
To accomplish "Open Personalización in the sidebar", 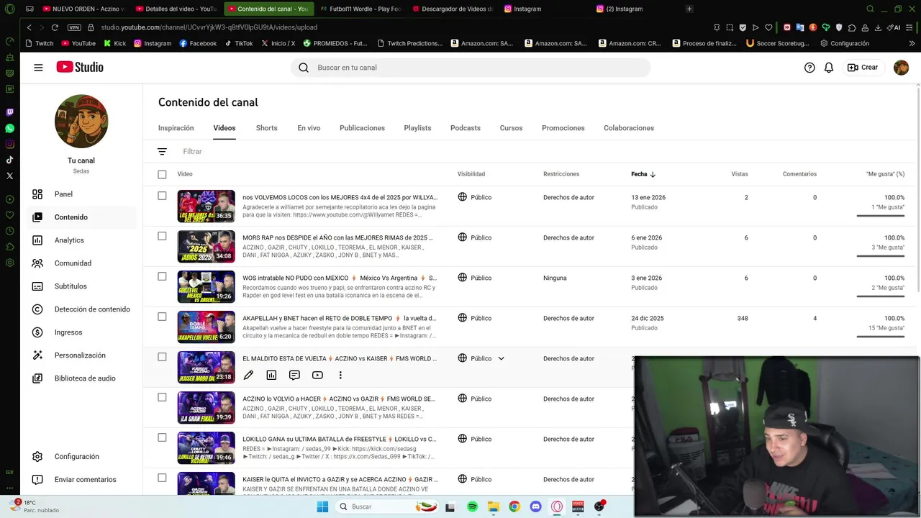I will [x=81, y=355].
